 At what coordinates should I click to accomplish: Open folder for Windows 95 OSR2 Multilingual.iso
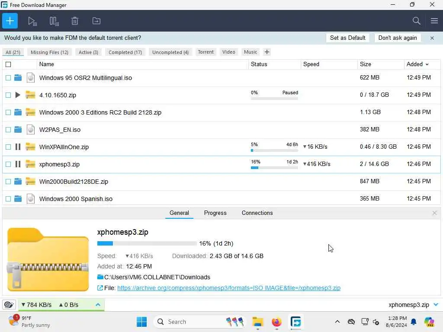click(x=18, y=78)
